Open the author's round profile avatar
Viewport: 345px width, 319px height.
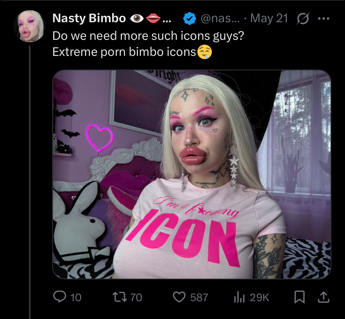tap(30, 26)
